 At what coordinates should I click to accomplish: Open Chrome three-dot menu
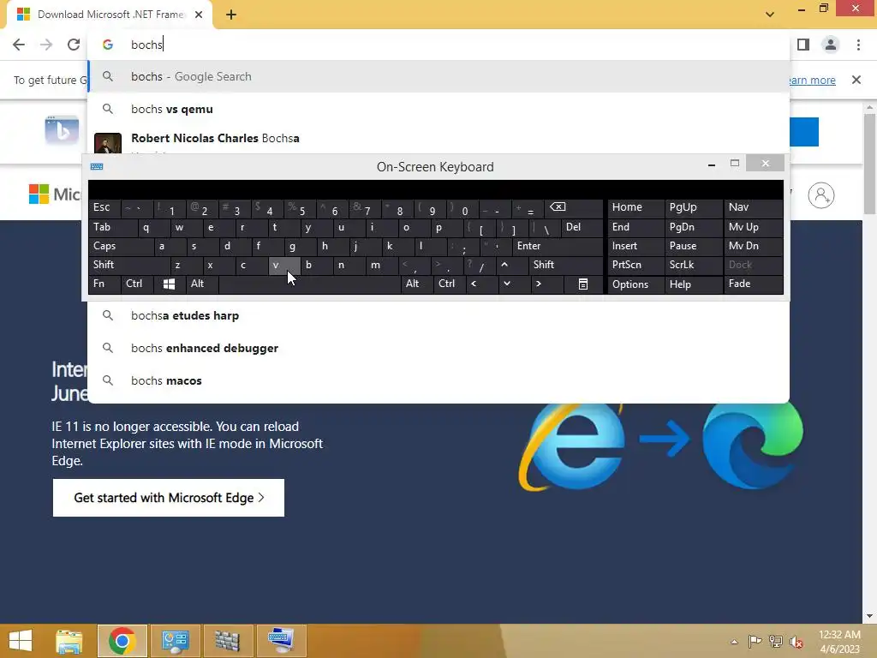858,45
